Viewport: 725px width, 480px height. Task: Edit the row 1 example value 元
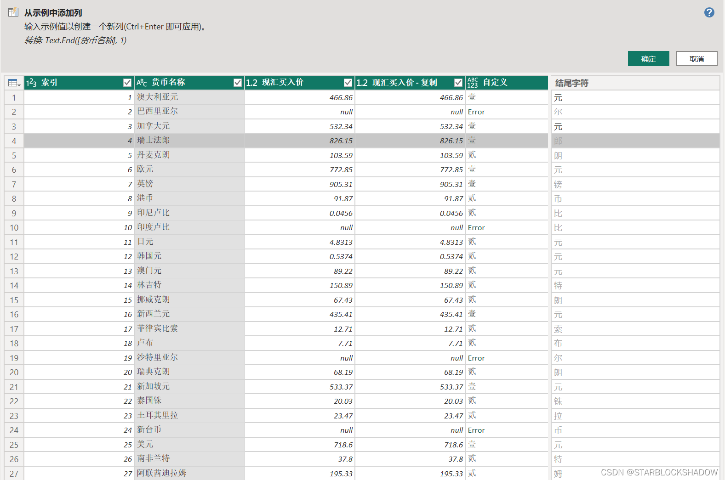coord(635,97)
